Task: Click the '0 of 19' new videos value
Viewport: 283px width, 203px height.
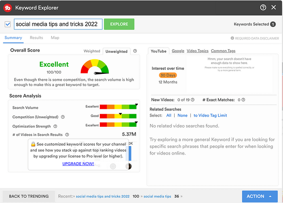Action: 184,100
